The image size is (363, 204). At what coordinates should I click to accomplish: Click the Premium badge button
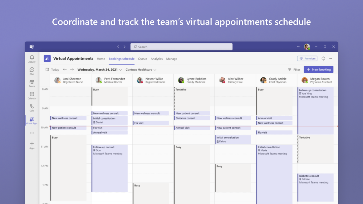307,58
